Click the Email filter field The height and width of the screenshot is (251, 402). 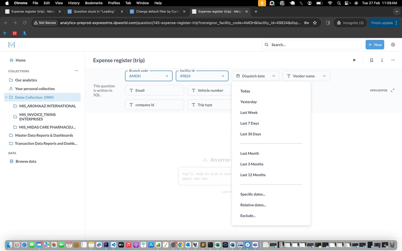(x=154, y=90)
